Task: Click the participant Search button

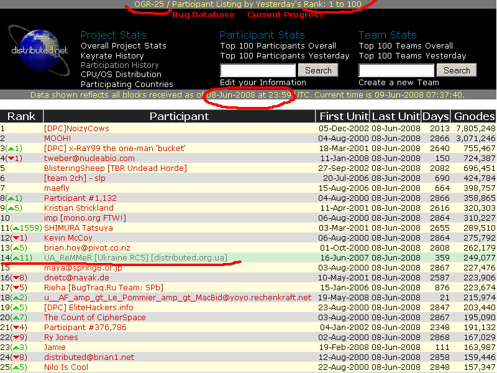Action: 318,70
